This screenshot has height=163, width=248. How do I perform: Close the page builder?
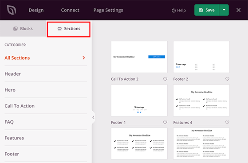coord(239,10)
